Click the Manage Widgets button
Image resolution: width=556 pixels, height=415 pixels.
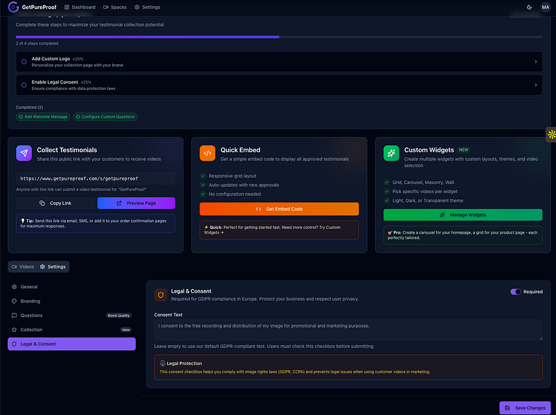463,214
